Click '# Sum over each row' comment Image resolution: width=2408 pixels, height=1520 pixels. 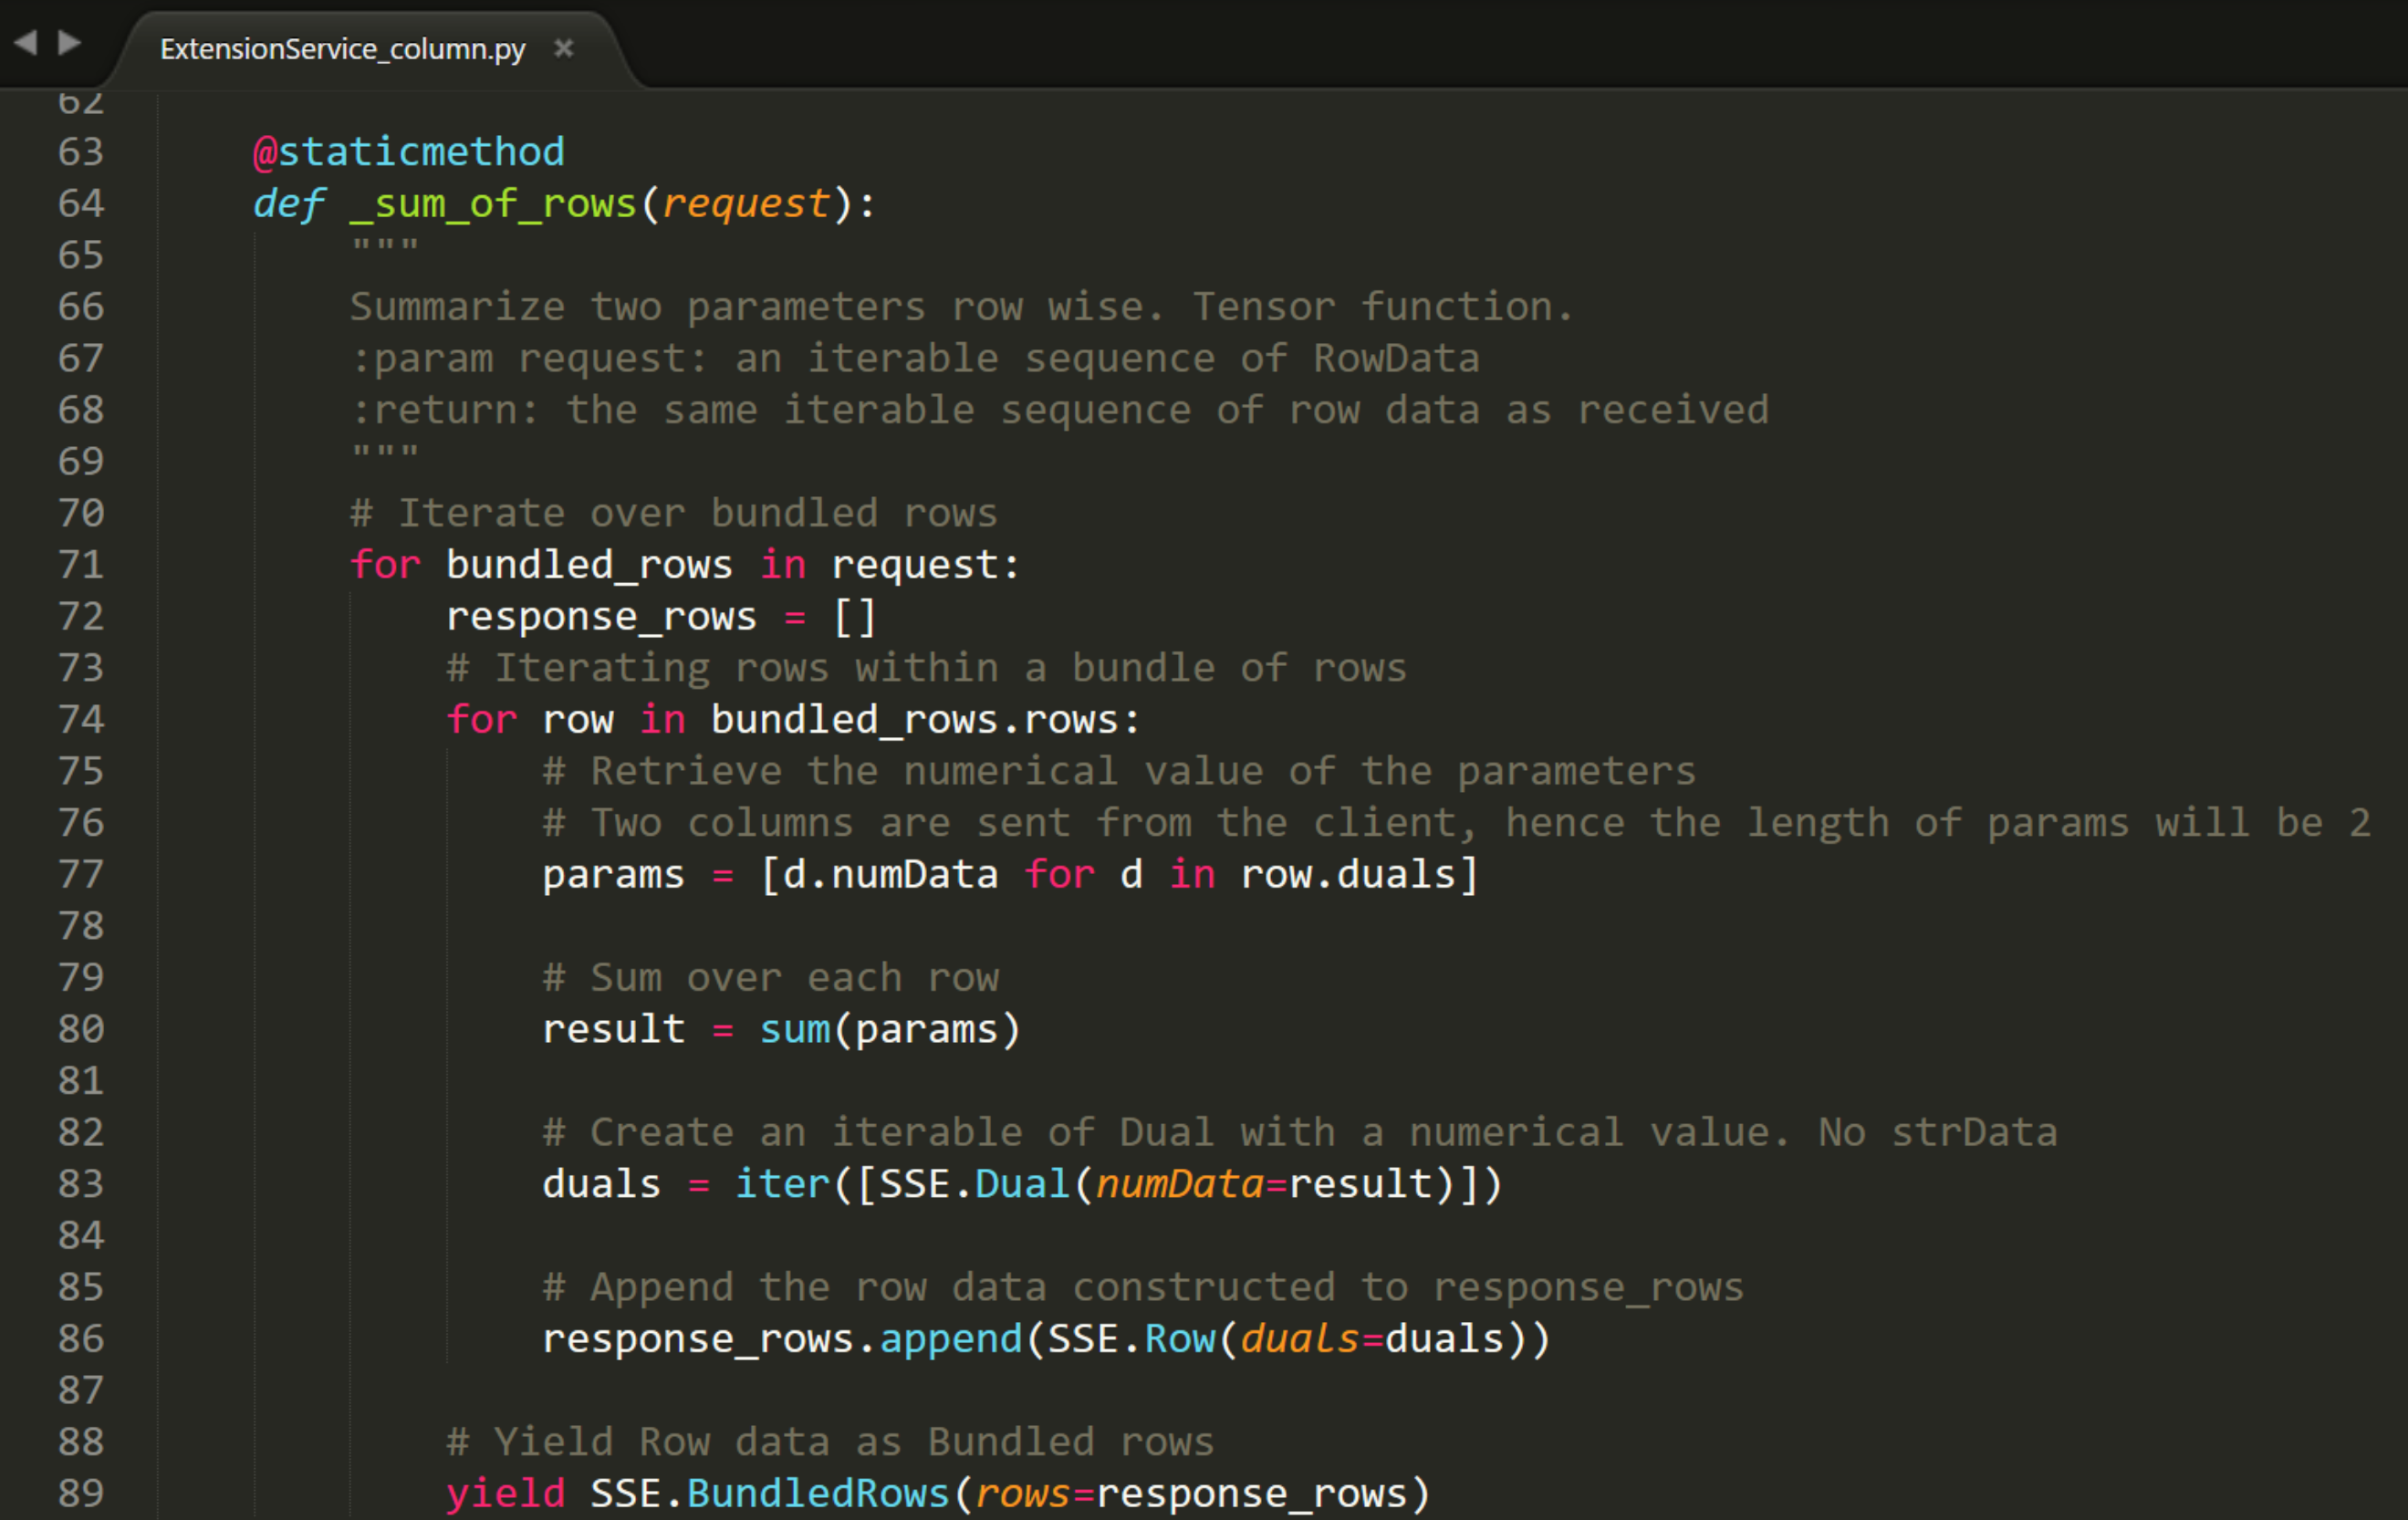pyautogui.click(x=771, y=978)
